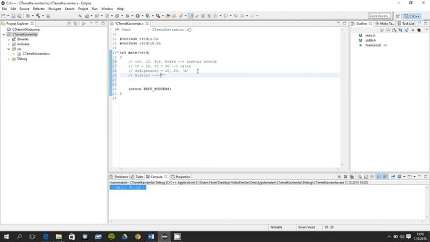Open the New file dropdown arrow
Viewport: 430px width, 242px height.
tap(8, 16)
